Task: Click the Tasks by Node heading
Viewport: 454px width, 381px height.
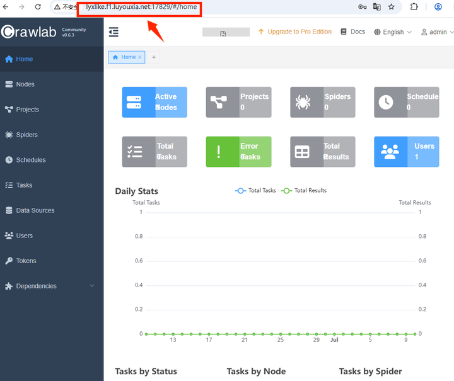Action: (256, 371)
